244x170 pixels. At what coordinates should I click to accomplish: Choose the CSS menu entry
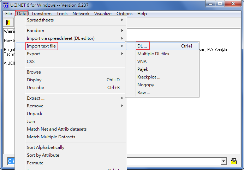(71, 62)
